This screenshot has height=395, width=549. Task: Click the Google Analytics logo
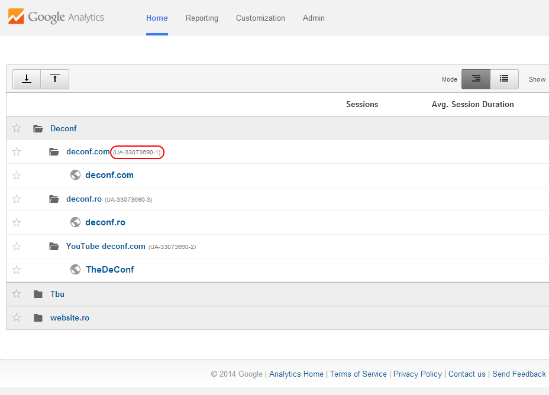click(56, 17)
